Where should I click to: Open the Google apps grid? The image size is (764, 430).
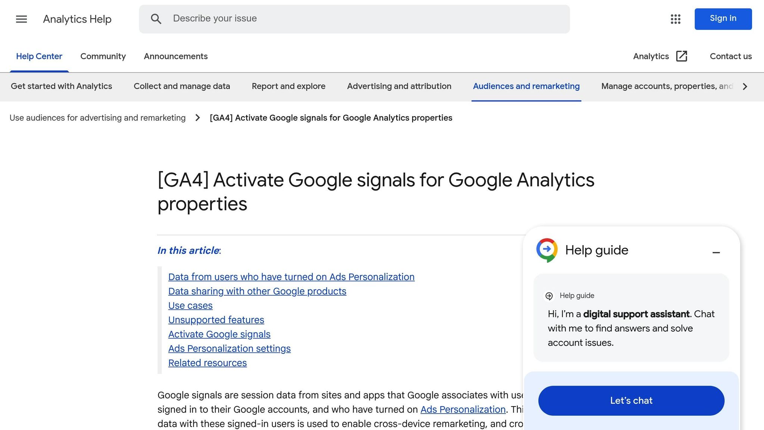click(676, 19)
